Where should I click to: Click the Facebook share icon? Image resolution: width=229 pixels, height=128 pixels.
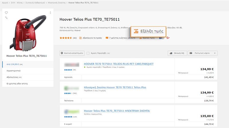click(x=161, y=38)
